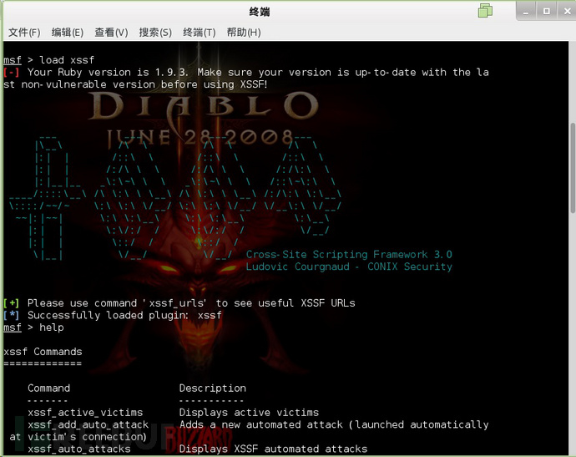Click the green [+] status marker
This screenshot has width=576, height=457.
click(11, 303)
